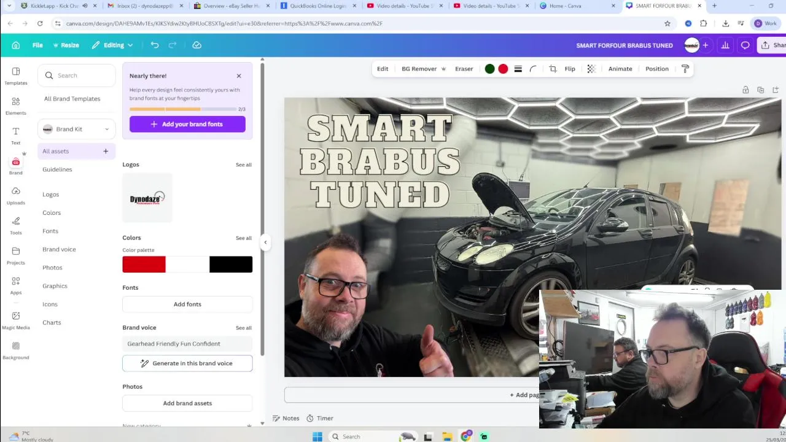Open the Tools sidebar panel
Image resolution: width=786 pixels, height=442 pixels.
(x=16, y=226)
